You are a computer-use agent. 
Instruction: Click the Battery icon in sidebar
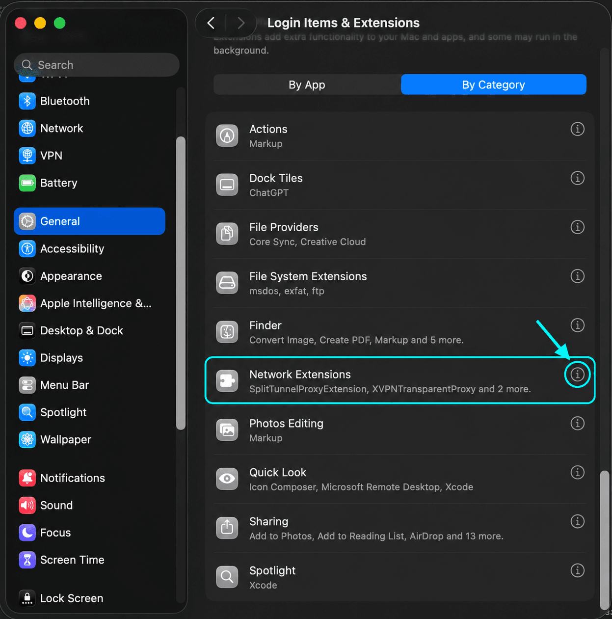27,183
